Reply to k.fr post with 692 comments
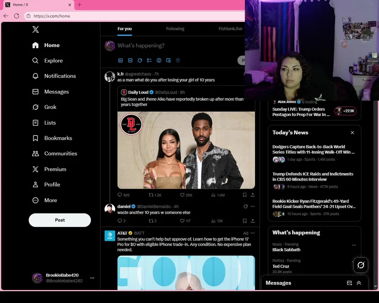The width and height of the screenshot is (379, 303). click(x=123, y=195)
